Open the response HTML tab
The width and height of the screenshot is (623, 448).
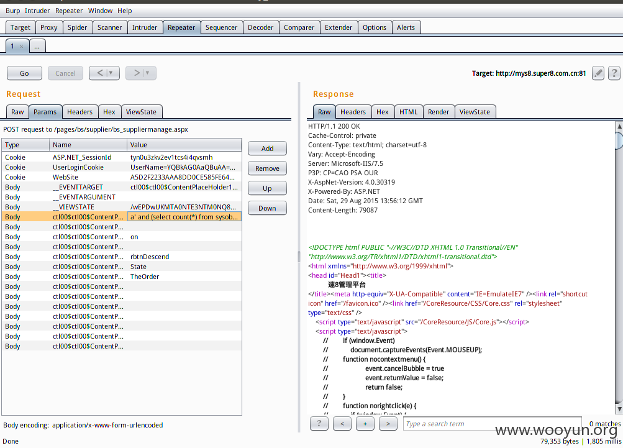[409, 112]
